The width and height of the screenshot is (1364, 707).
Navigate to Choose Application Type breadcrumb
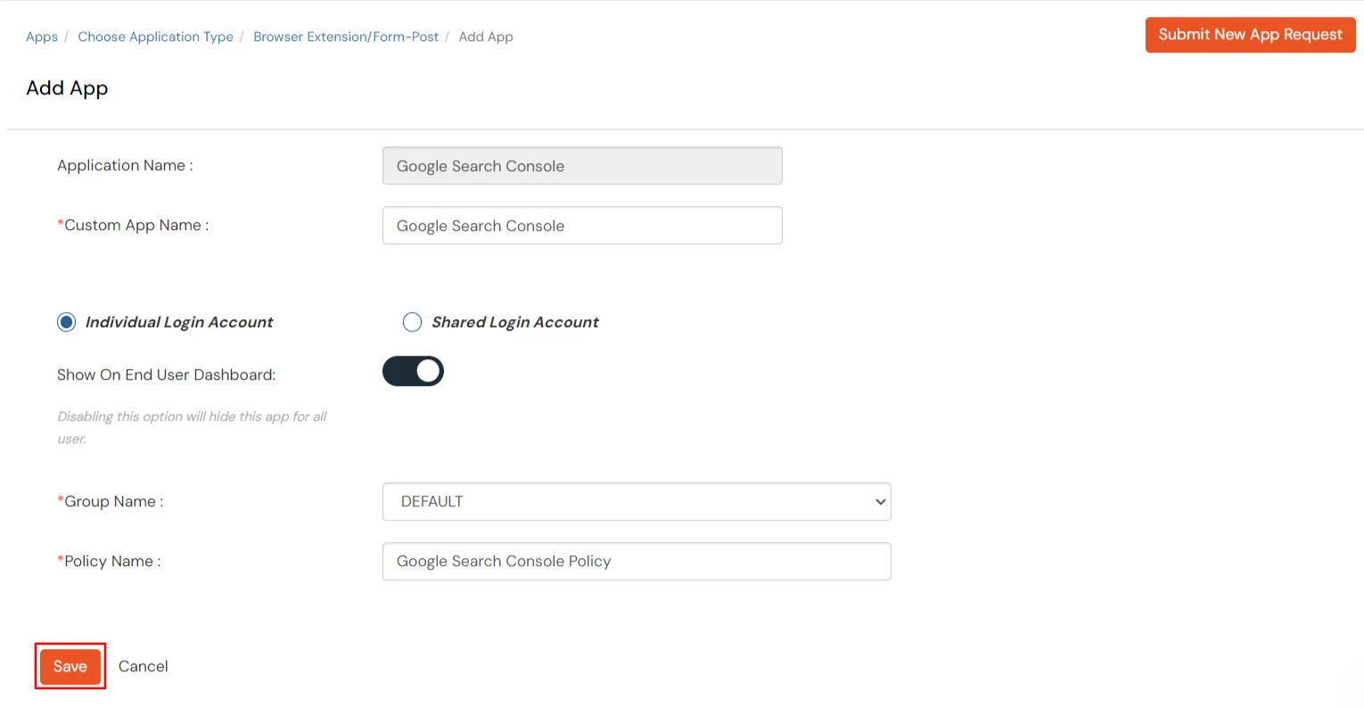(x=155, y=37)
